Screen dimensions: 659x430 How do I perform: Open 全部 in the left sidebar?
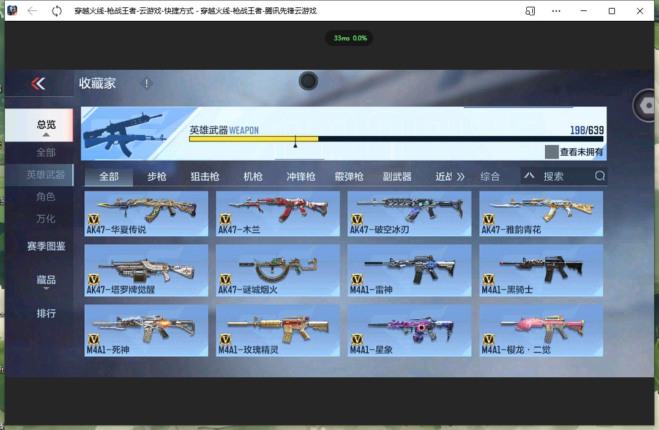(46, 153)
